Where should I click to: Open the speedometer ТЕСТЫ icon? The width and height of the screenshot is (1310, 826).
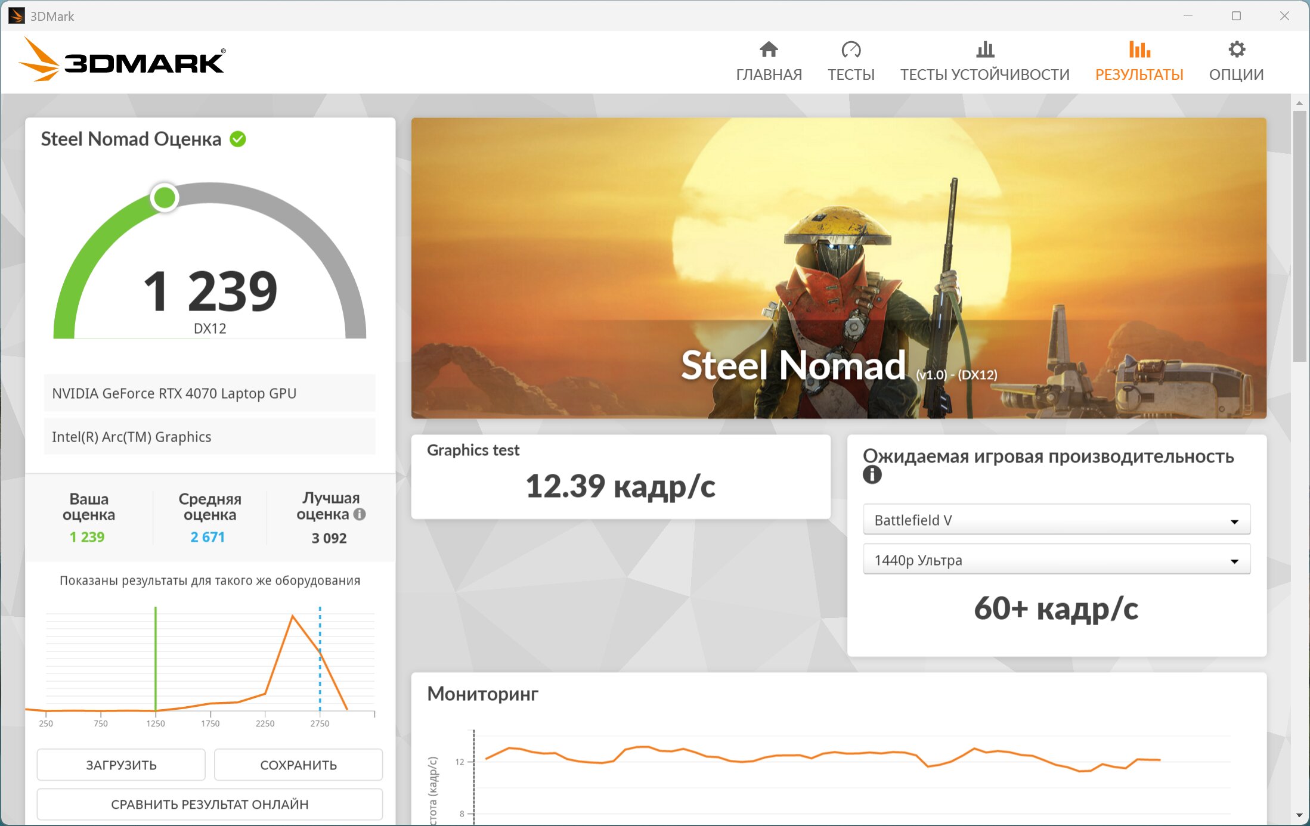[851, 49]
